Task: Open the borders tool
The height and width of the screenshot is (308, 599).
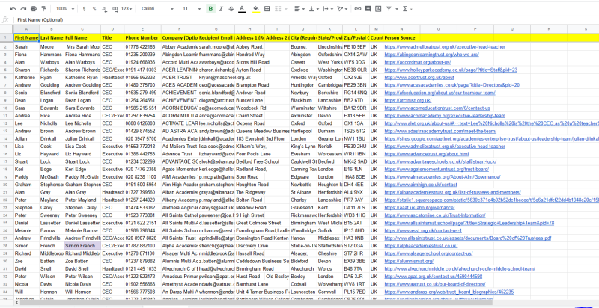Action: 267,9
